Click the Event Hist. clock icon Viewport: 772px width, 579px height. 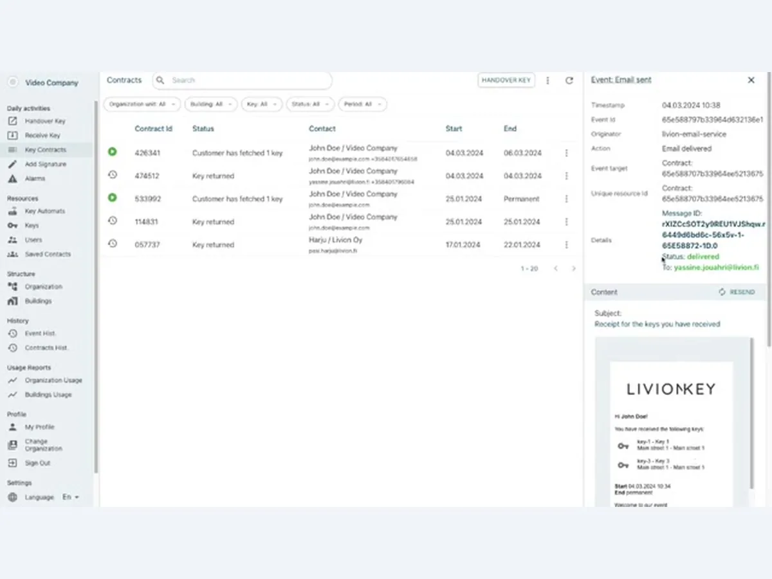[12, 333]
